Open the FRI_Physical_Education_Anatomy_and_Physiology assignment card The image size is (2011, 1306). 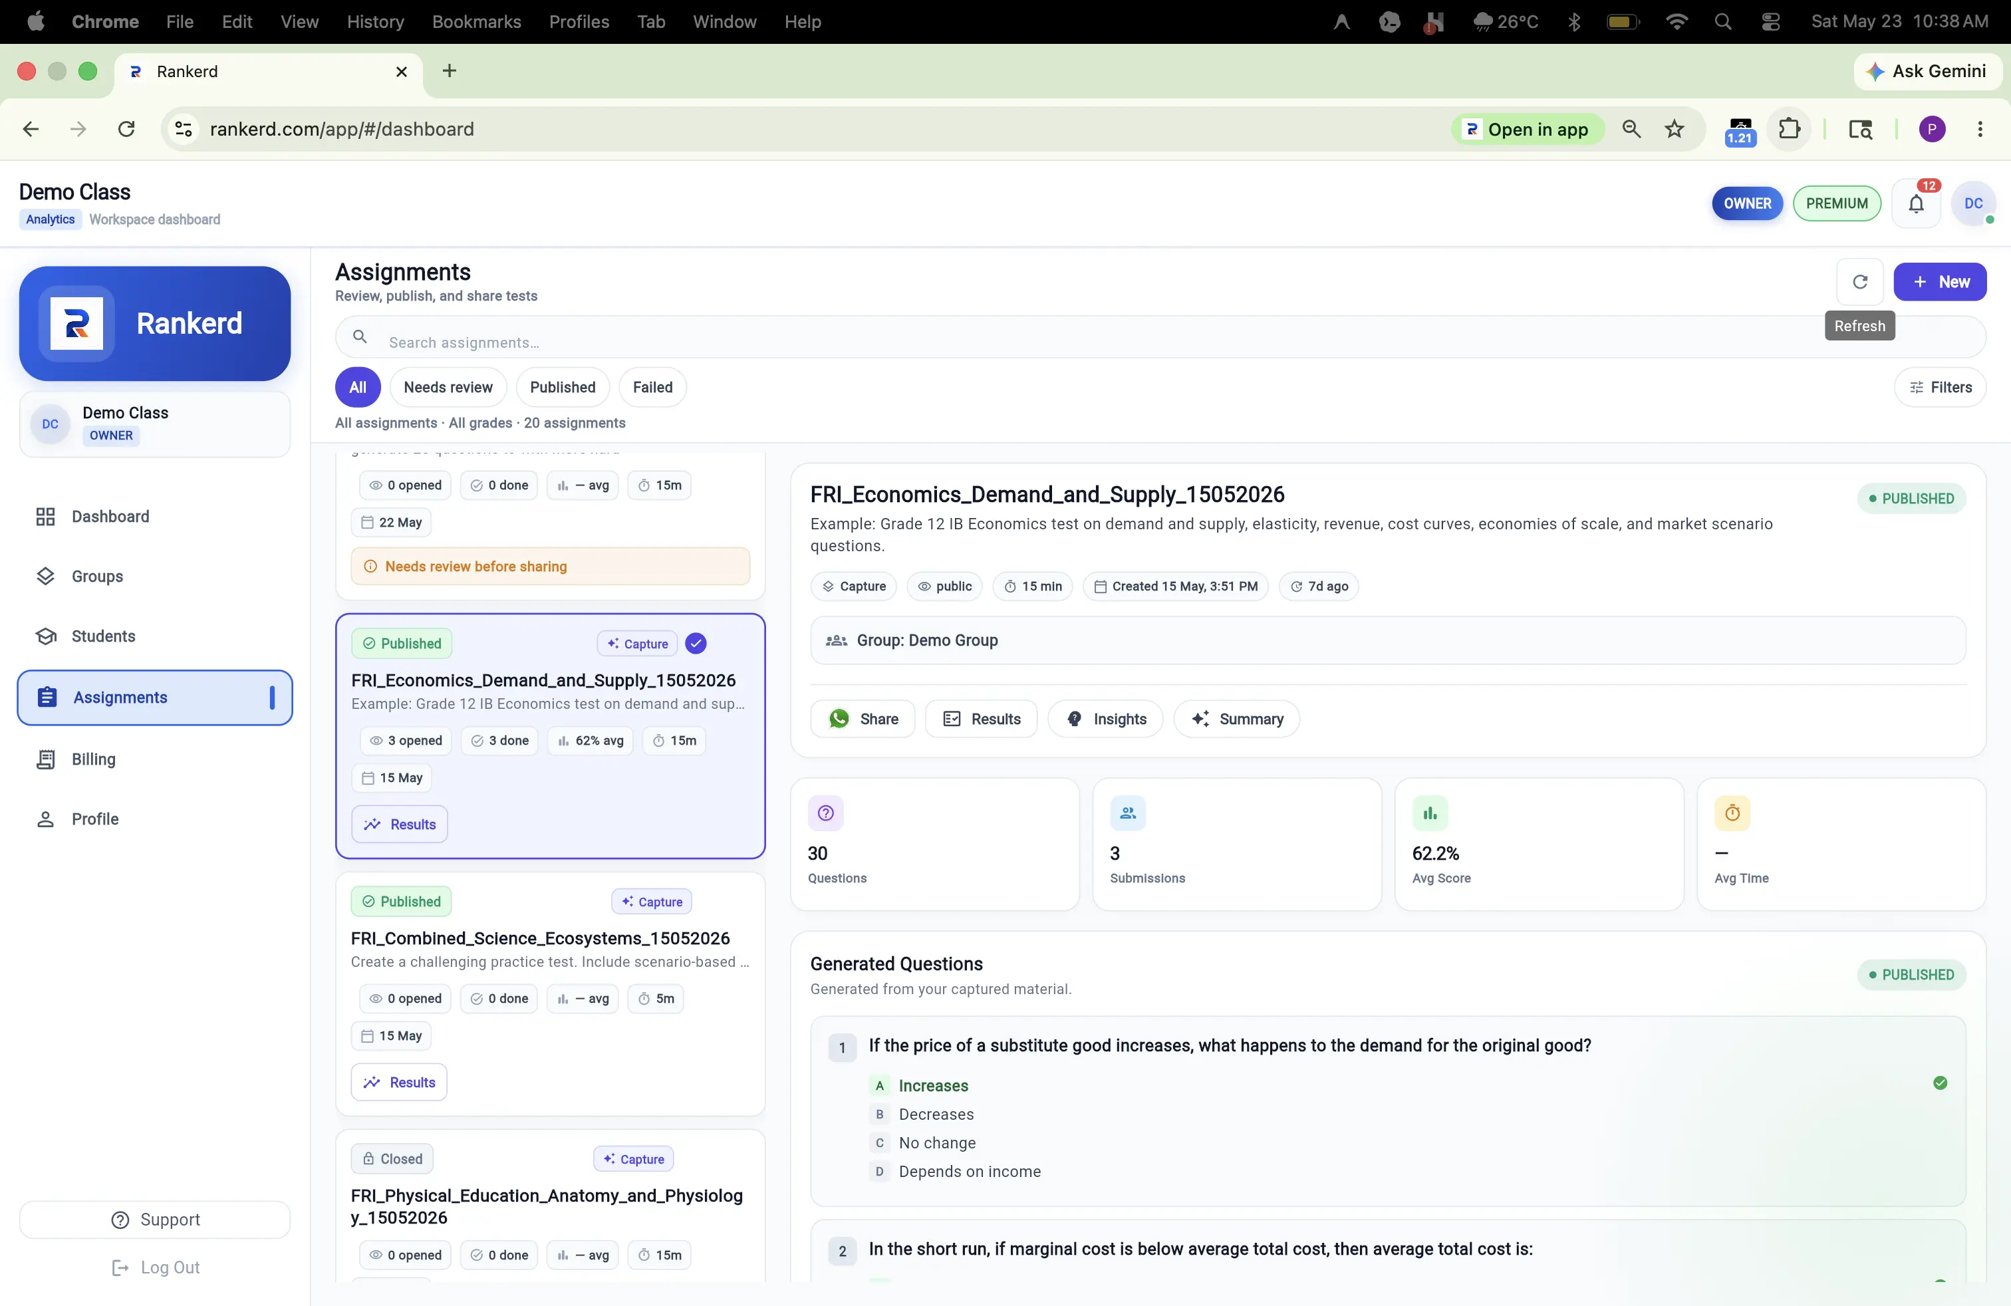coord(550,1206)
